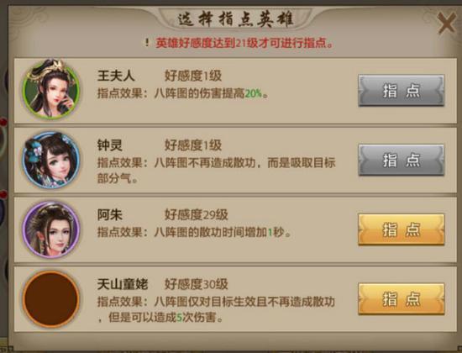Click the green 20% damage bonus value
The width and height of the screenshot is (462, 353).
254,93
